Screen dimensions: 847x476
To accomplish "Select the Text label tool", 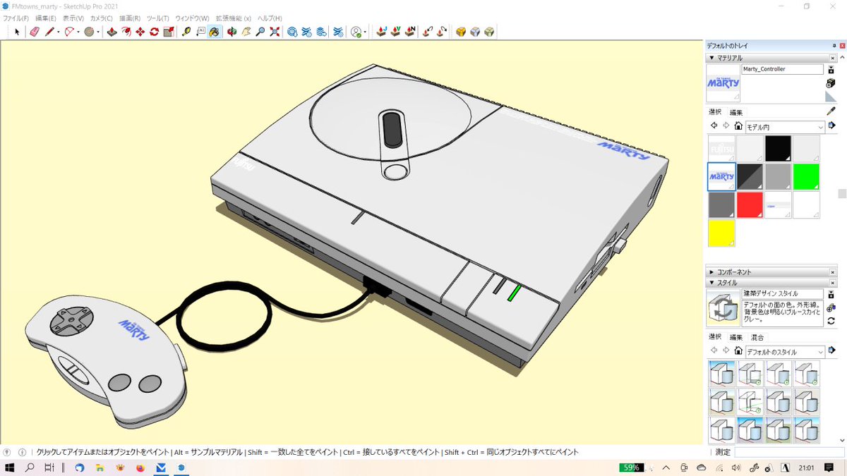I will click(200, 32).
